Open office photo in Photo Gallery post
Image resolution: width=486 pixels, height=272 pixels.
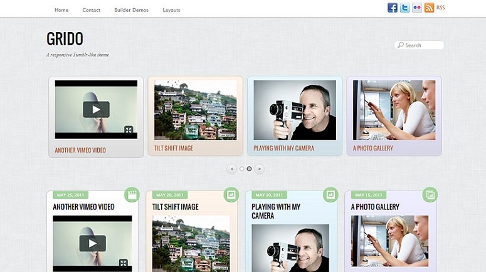click(389, 241)
